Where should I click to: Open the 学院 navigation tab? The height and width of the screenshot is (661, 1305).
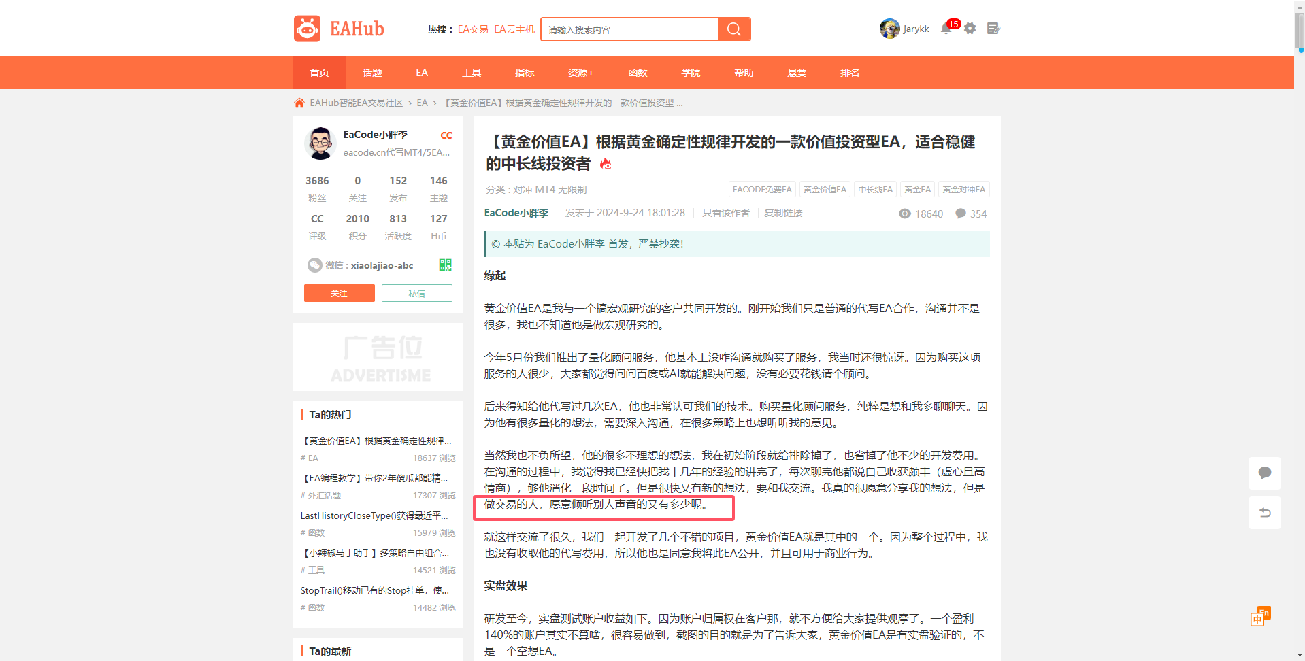point(691,73)
